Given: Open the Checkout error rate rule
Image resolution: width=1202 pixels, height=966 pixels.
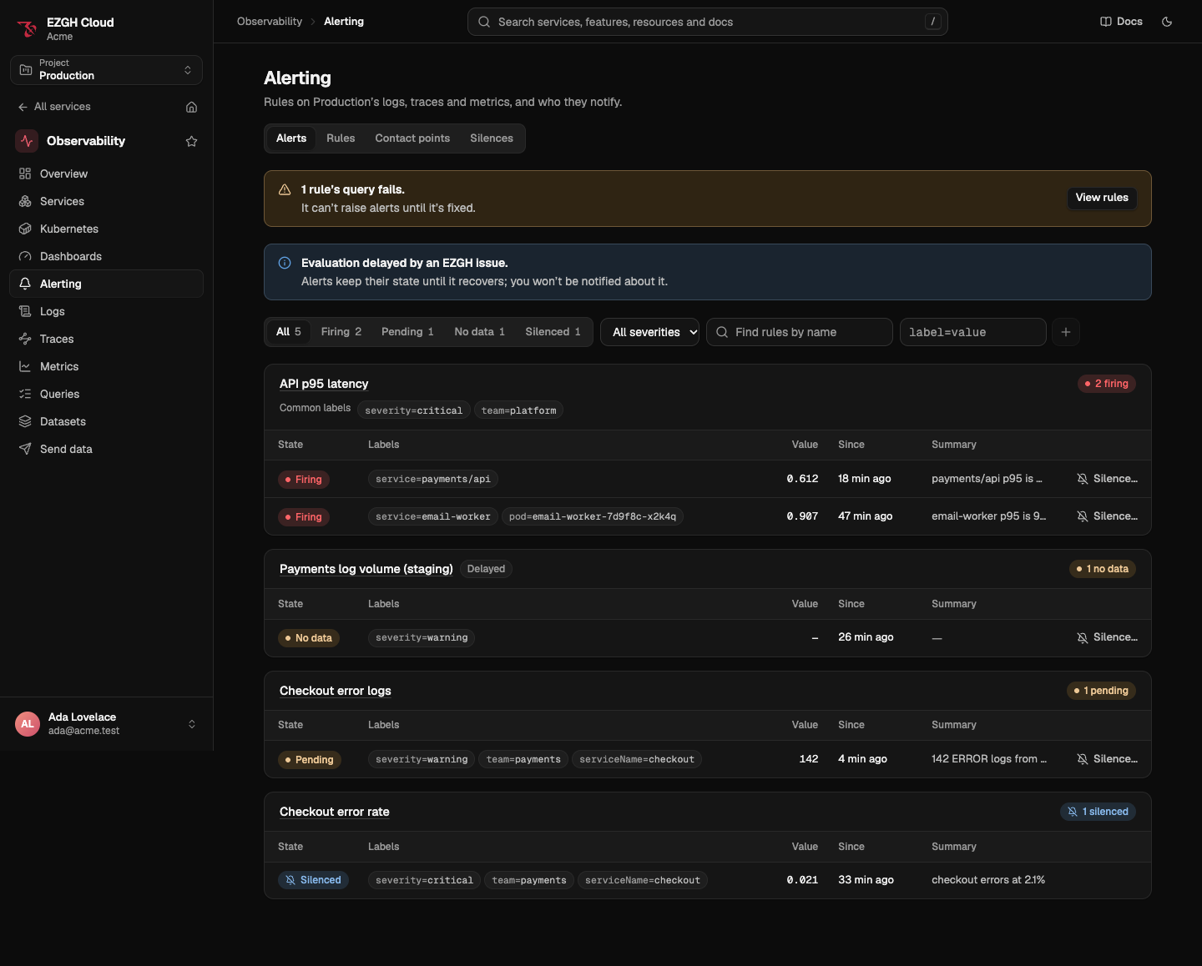Looking at the screenshot, I should [335, 812].
